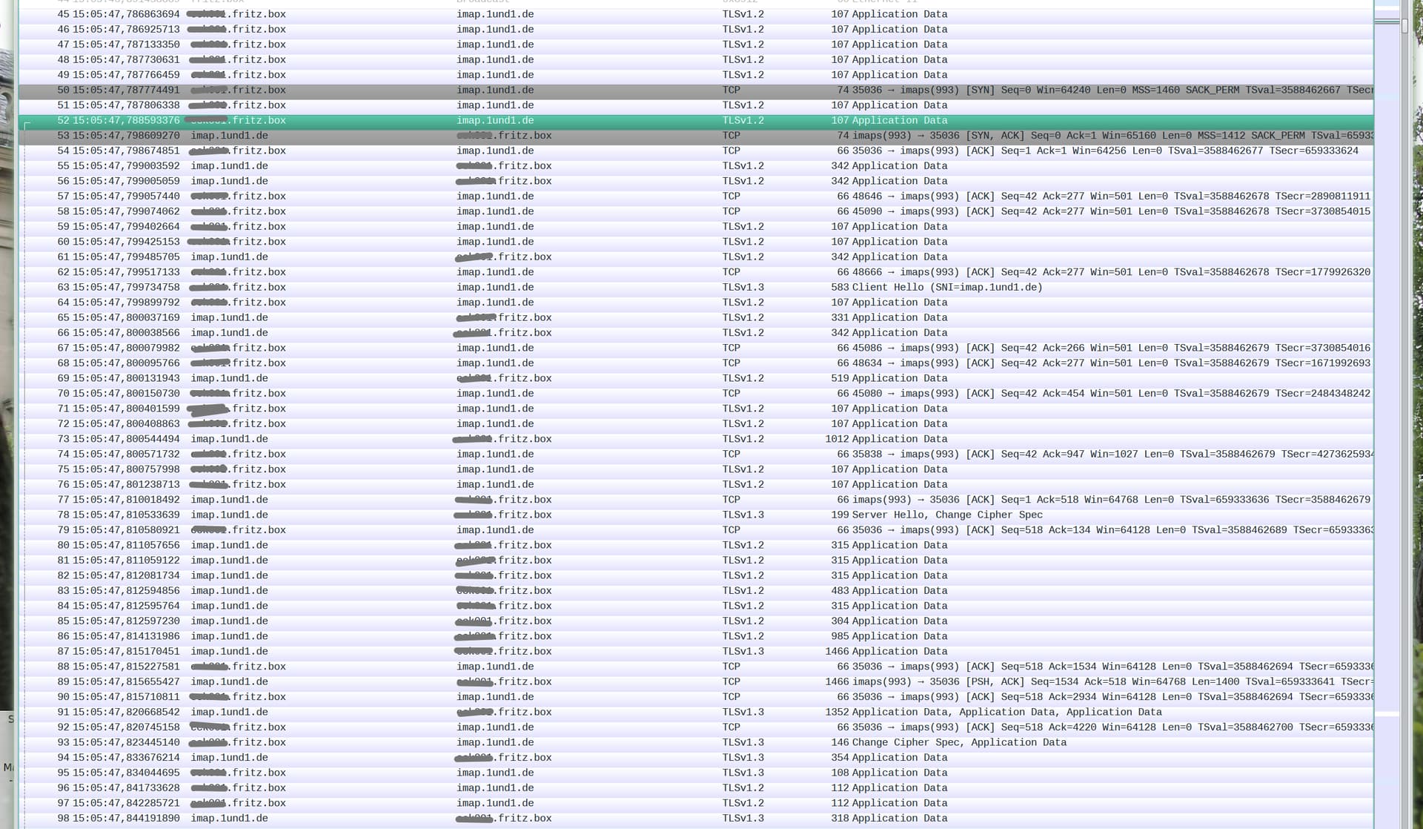
Task: Select packet 61 at time 799485705
Action: coord(696,257)
